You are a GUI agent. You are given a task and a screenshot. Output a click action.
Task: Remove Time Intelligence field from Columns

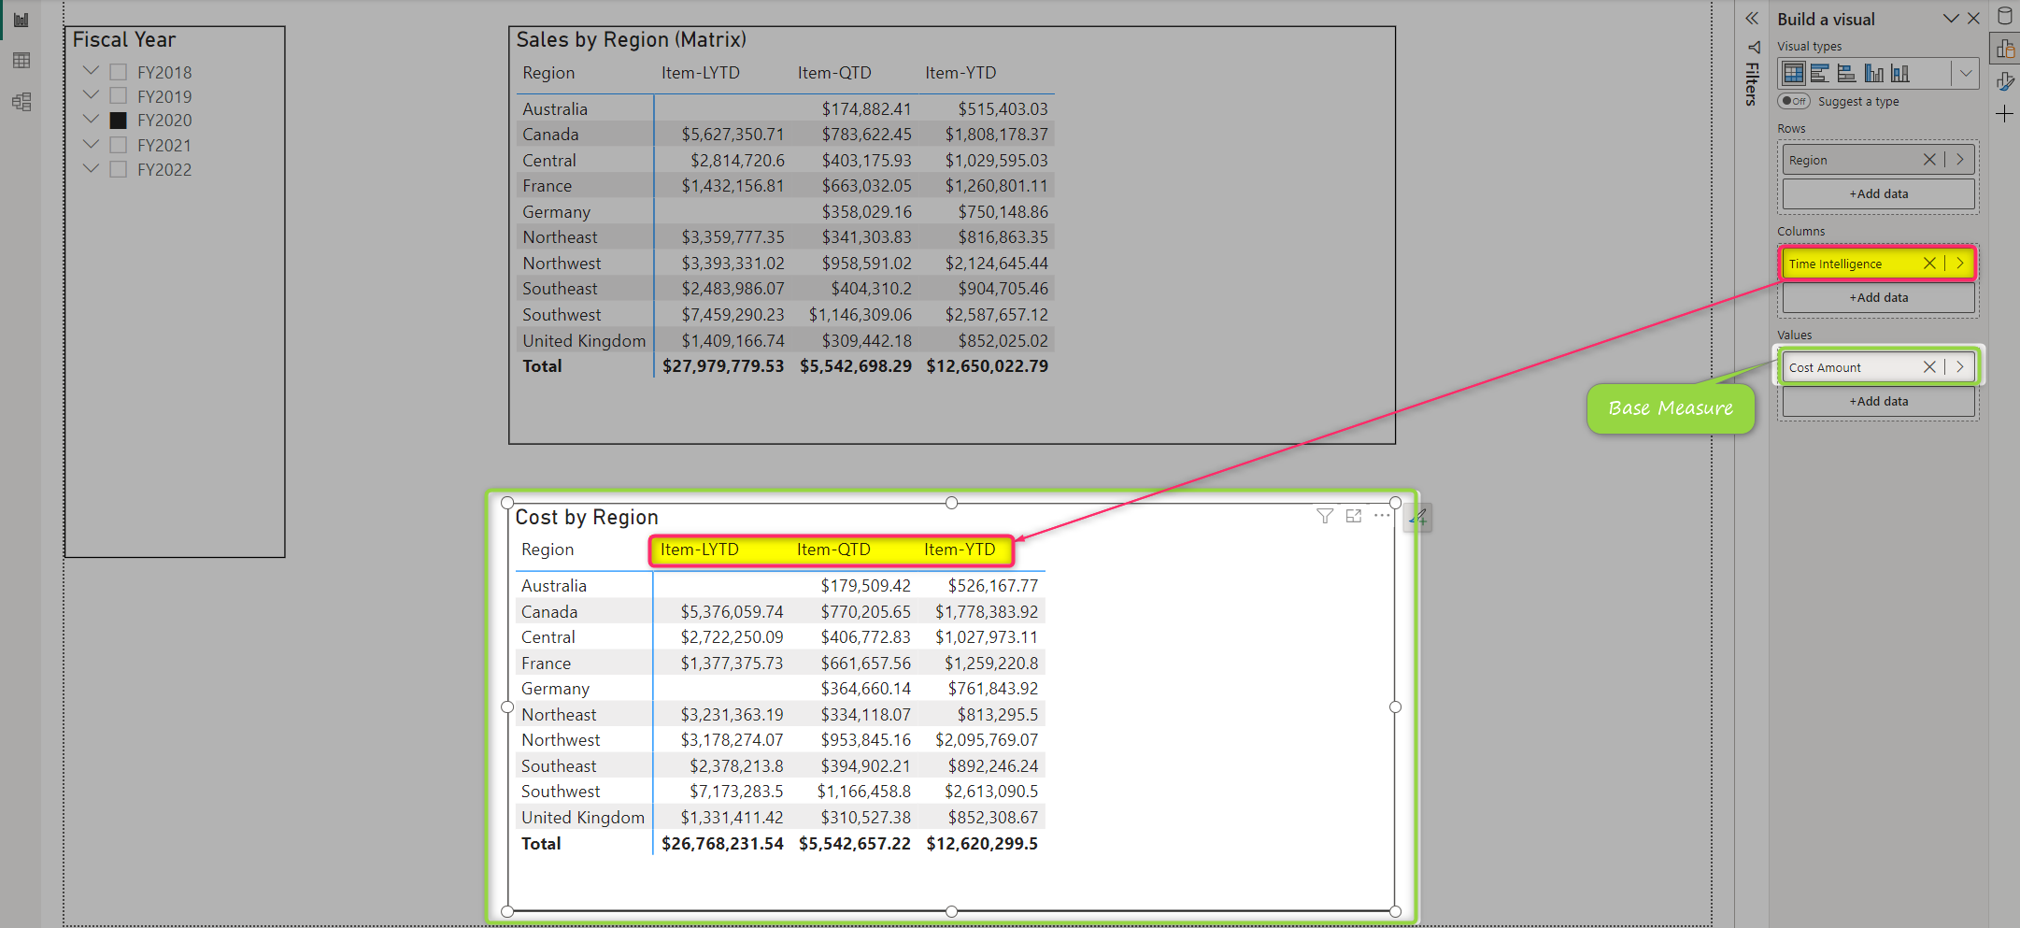coord(1928,264)
